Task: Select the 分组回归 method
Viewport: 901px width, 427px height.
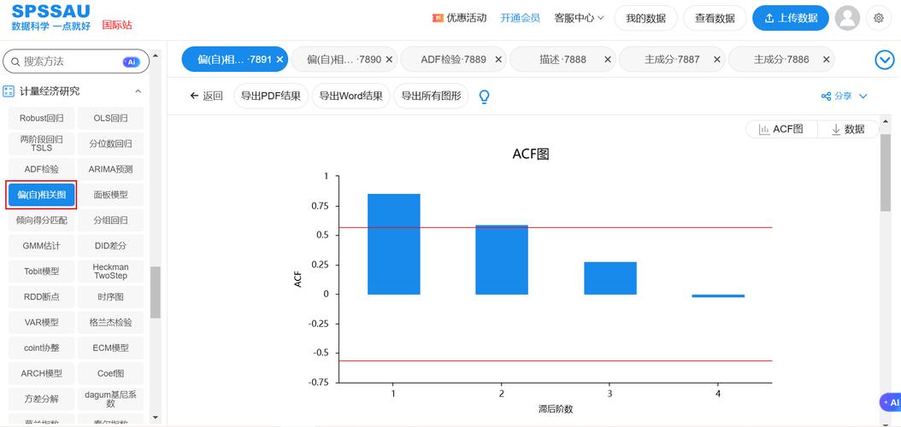Action: tap(110, 219)
